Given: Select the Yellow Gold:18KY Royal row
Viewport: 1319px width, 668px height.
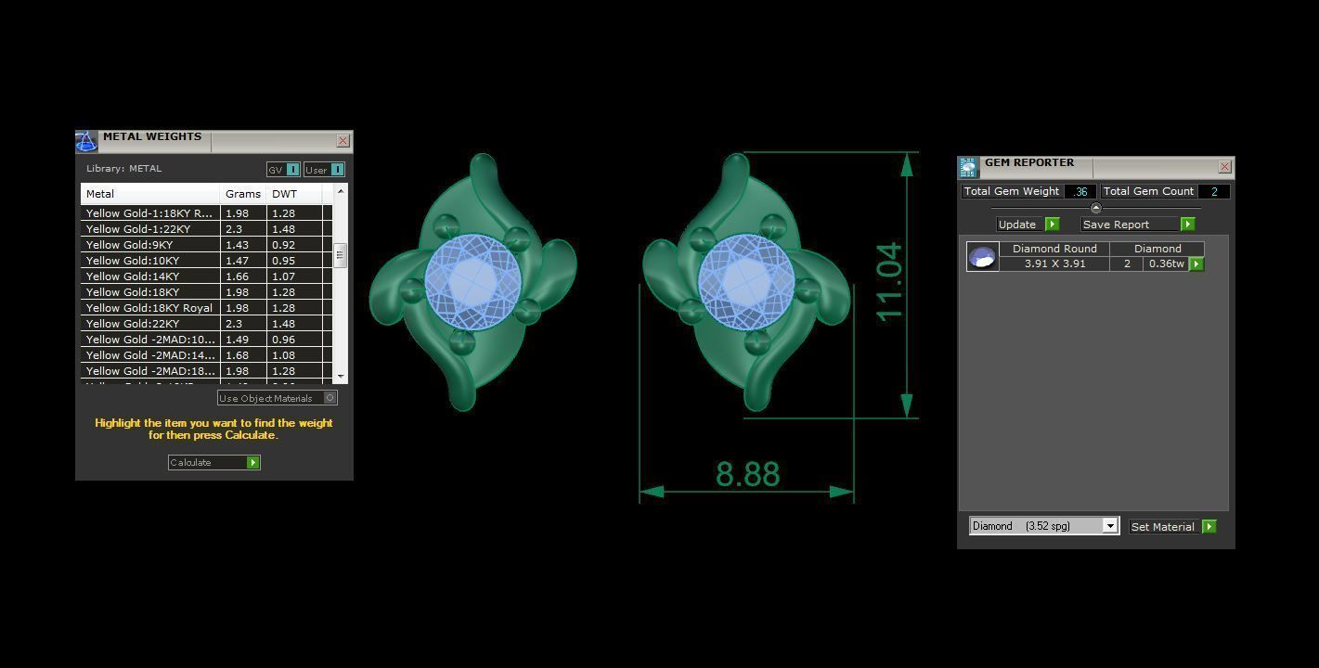Looking at the screenshot, I should 206,308.
